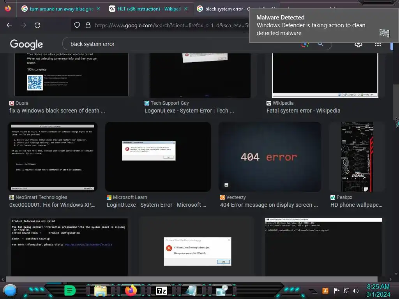The image size is (399, 299).
Task: Go back to the previous page
Action: coord(9,25)
